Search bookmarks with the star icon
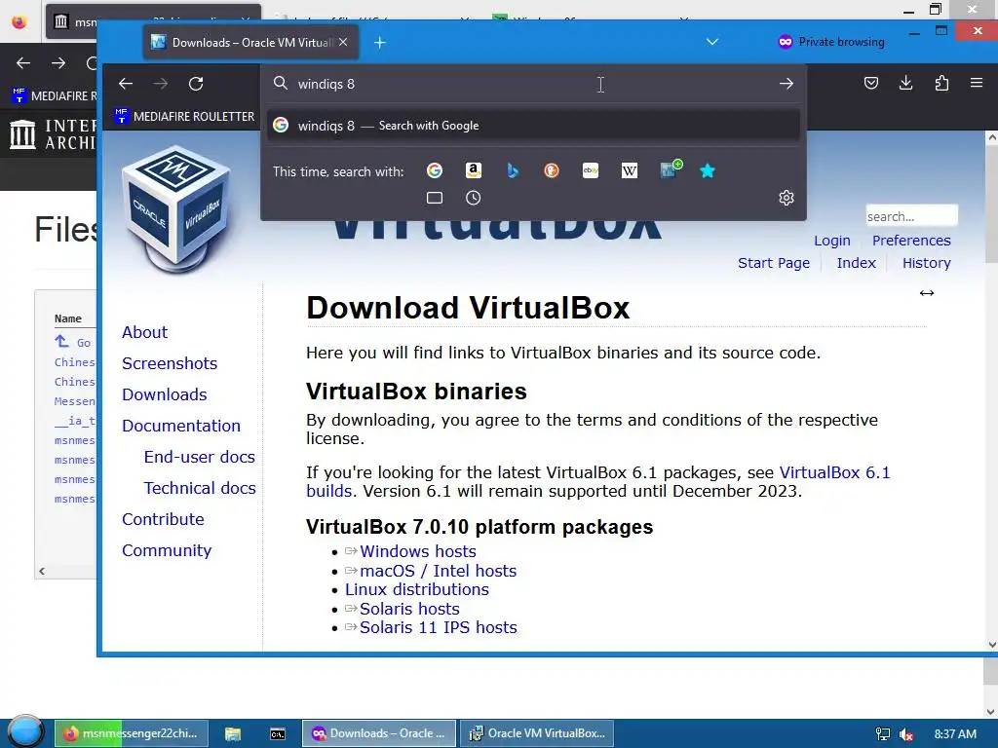998x748 pixels. (x=708, y=170)
